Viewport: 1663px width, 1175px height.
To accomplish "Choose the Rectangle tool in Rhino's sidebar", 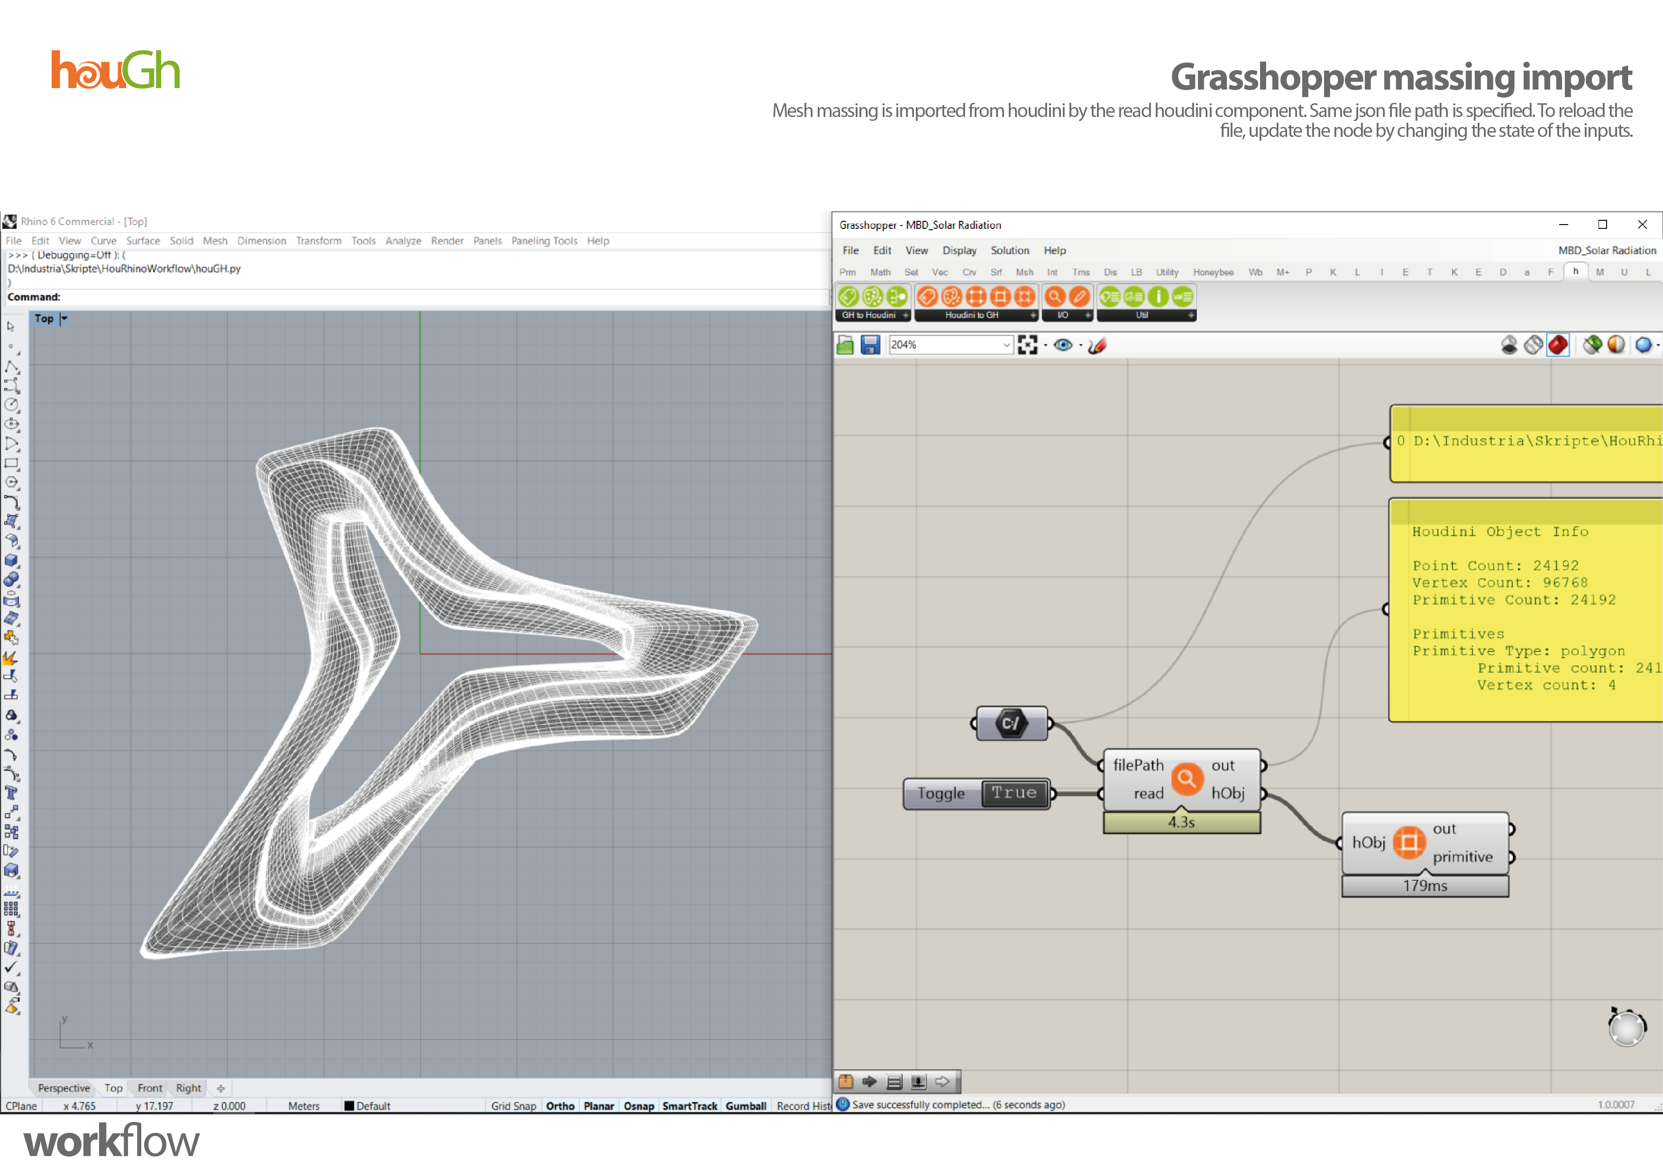I will click(x=11, y=463).
